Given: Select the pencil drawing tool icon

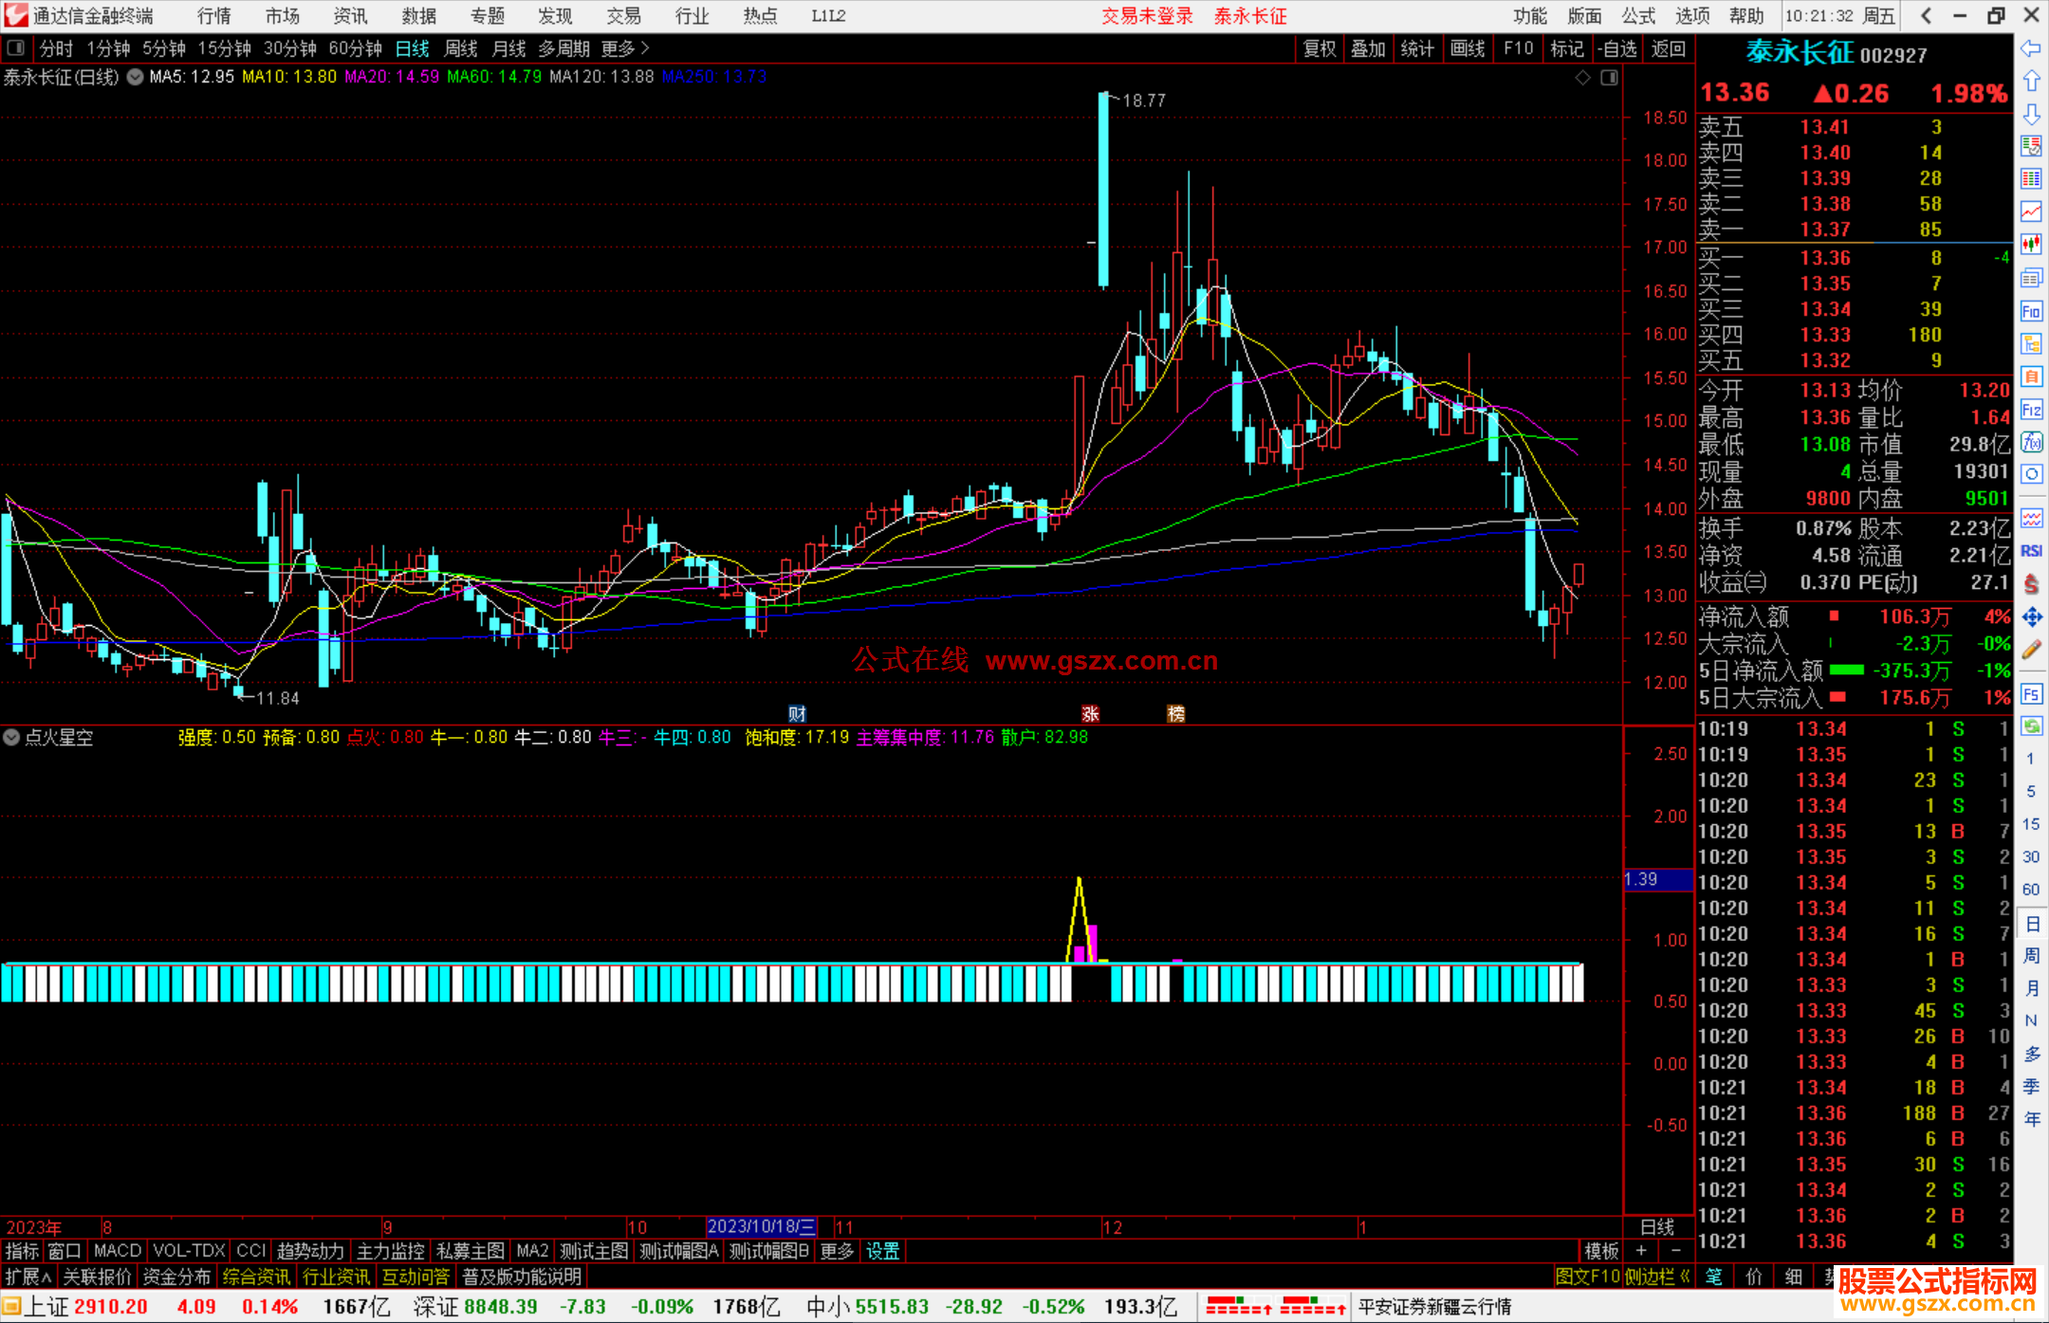Looking at the screenshot, I should pos(2031,650).
